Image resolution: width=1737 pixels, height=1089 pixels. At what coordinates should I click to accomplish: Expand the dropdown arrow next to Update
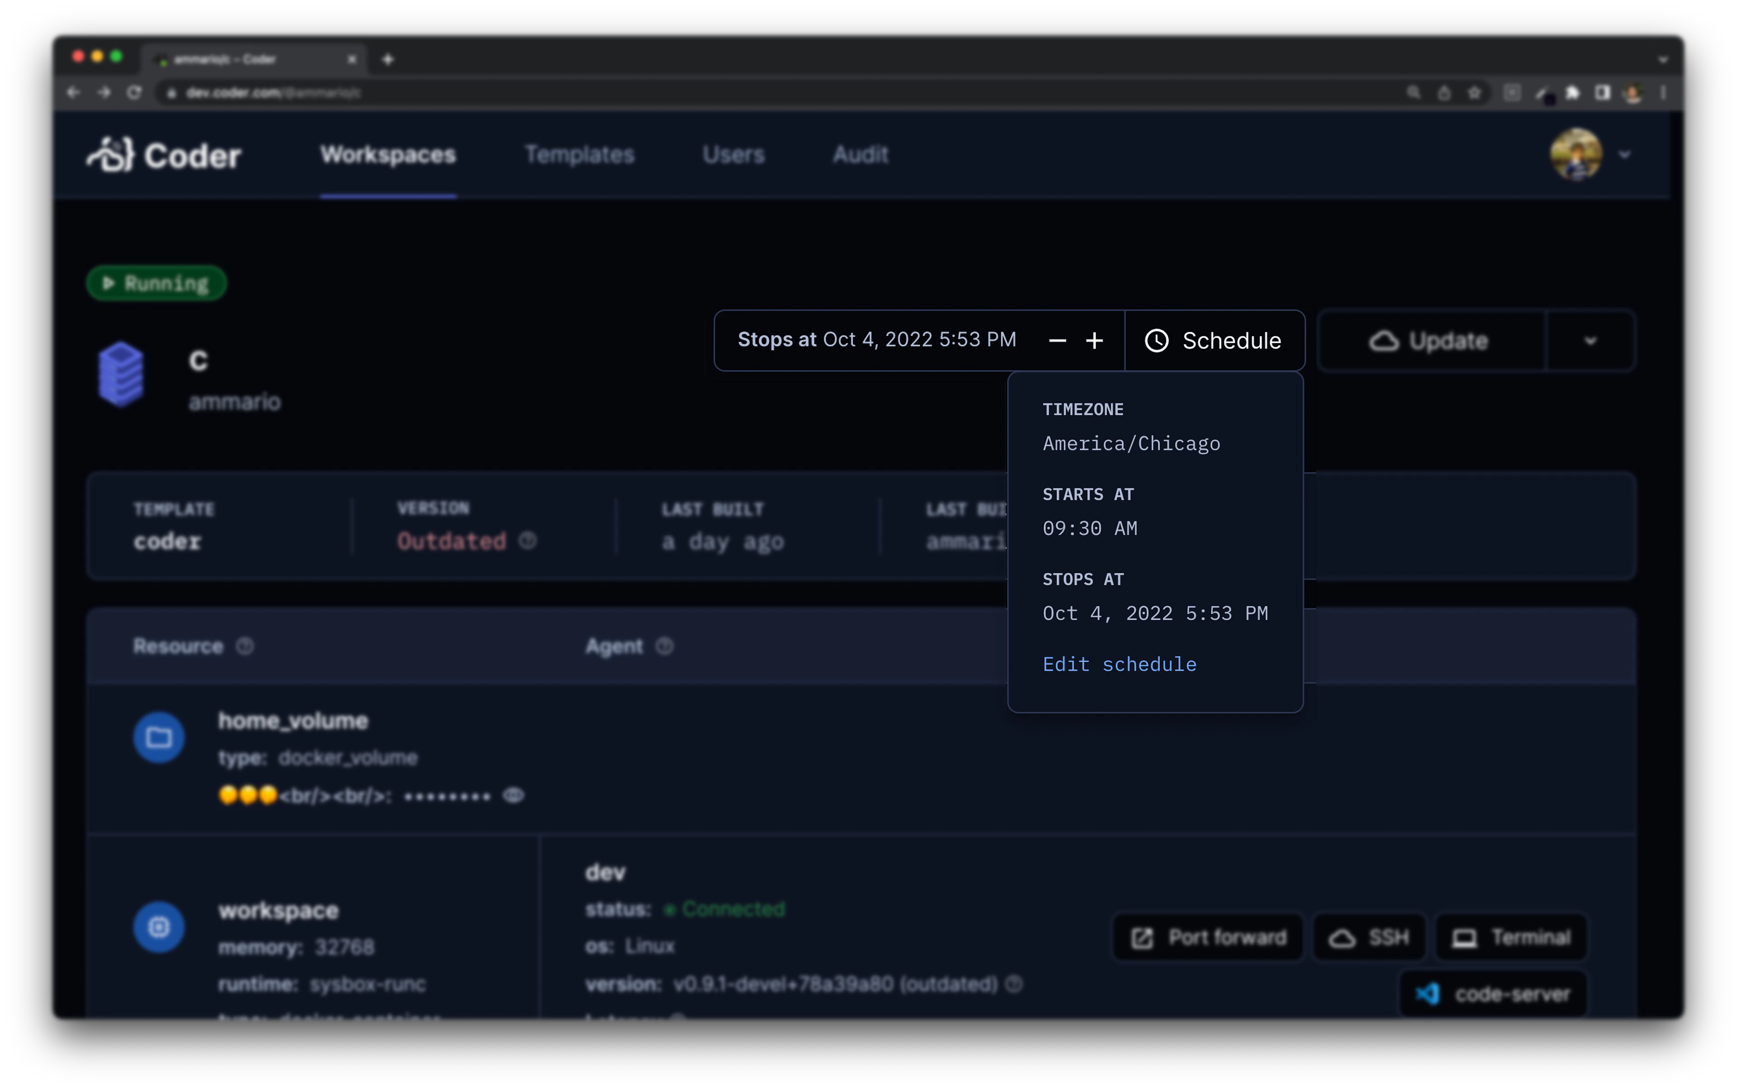1590,341
